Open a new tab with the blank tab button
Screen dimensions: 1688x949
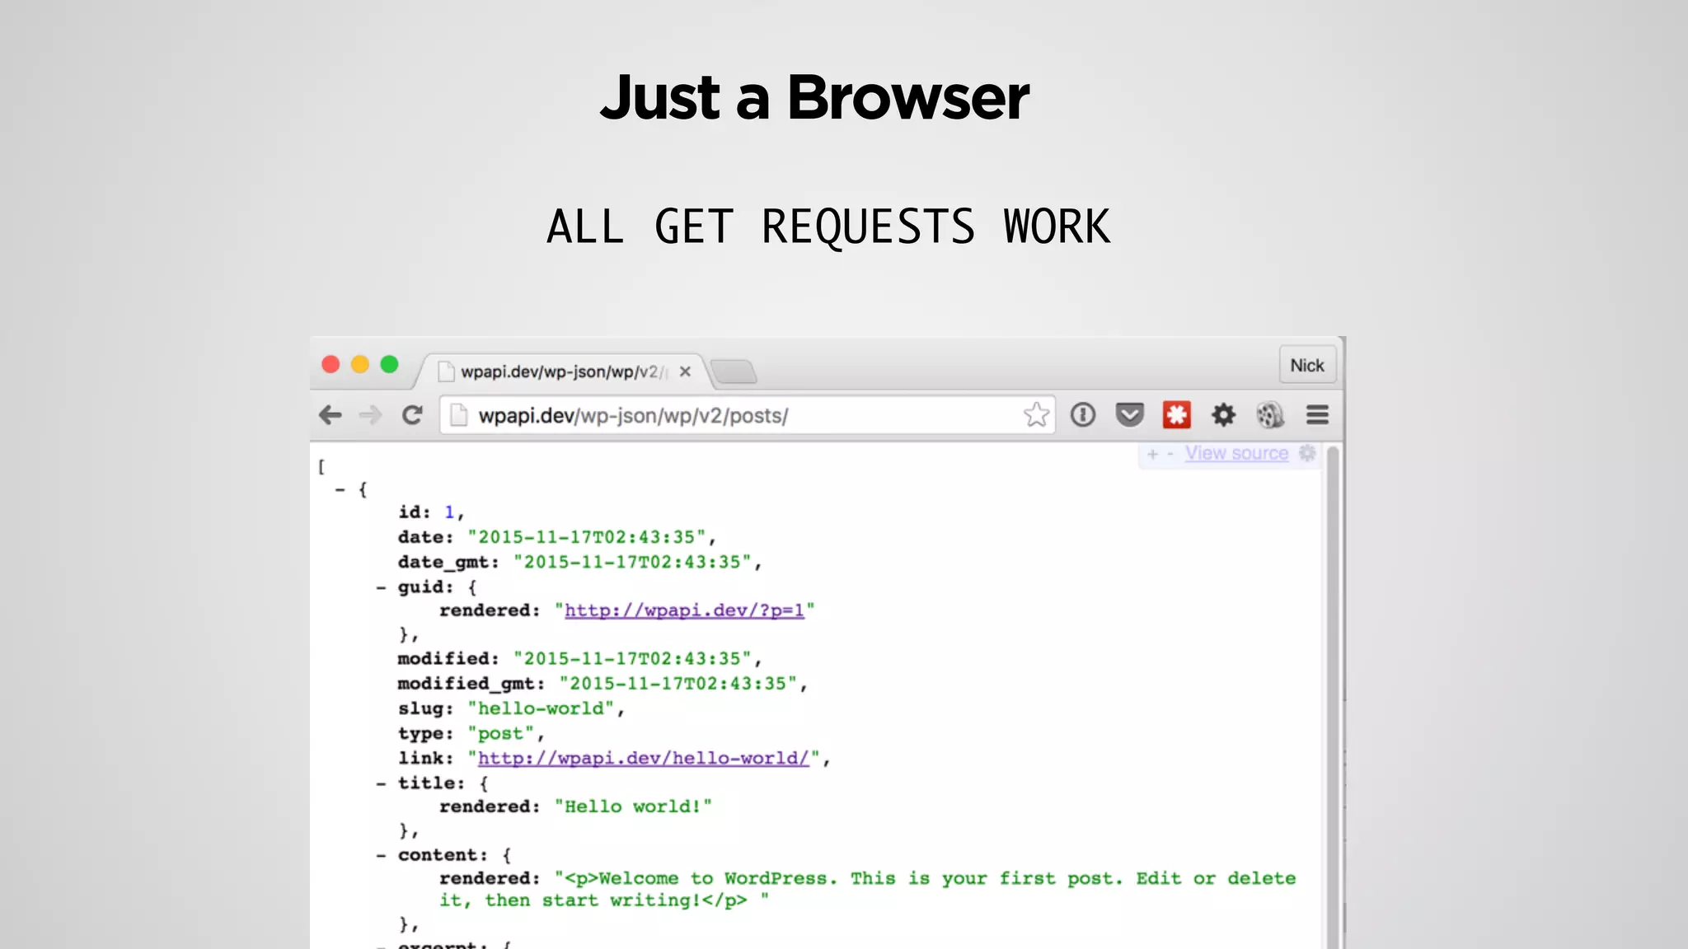click(734, 372)
